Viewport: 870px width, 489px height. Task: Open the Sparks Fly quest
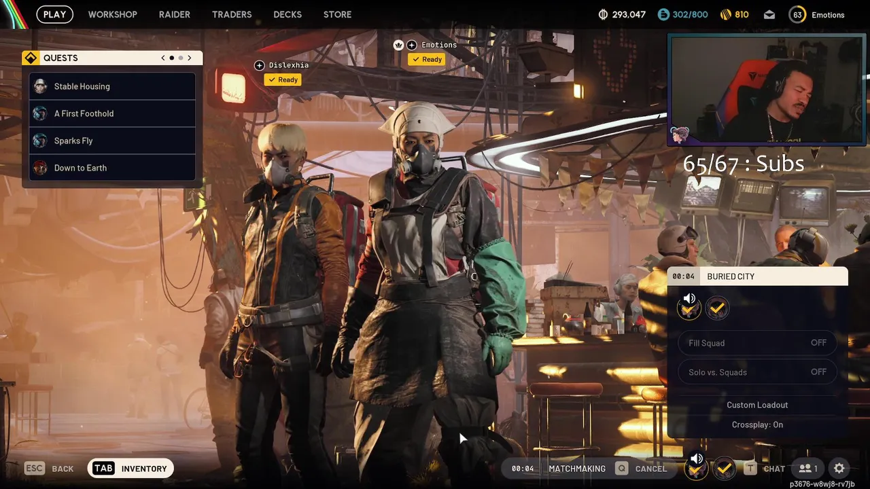(x=113, y=141)
